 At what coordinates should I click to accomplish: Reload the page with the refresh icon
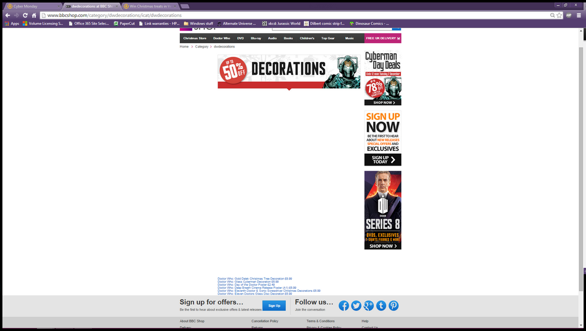25,15
